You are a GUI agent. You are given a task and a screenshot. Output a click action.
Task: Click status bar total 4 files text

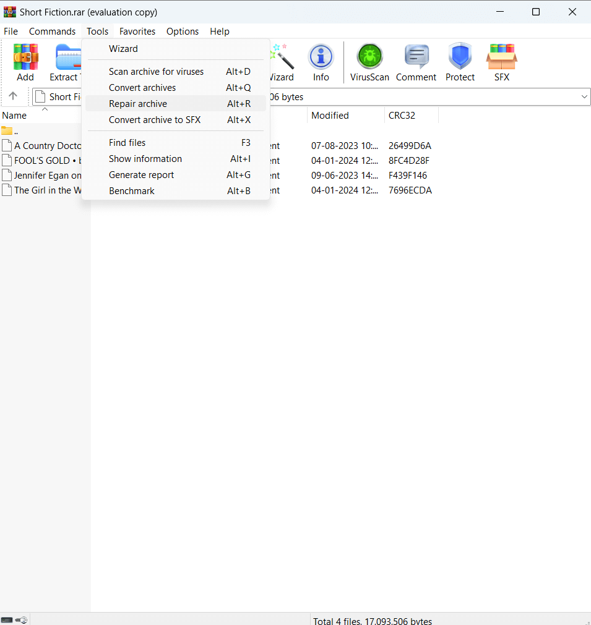pyautogui.click(x=373, y=621)
